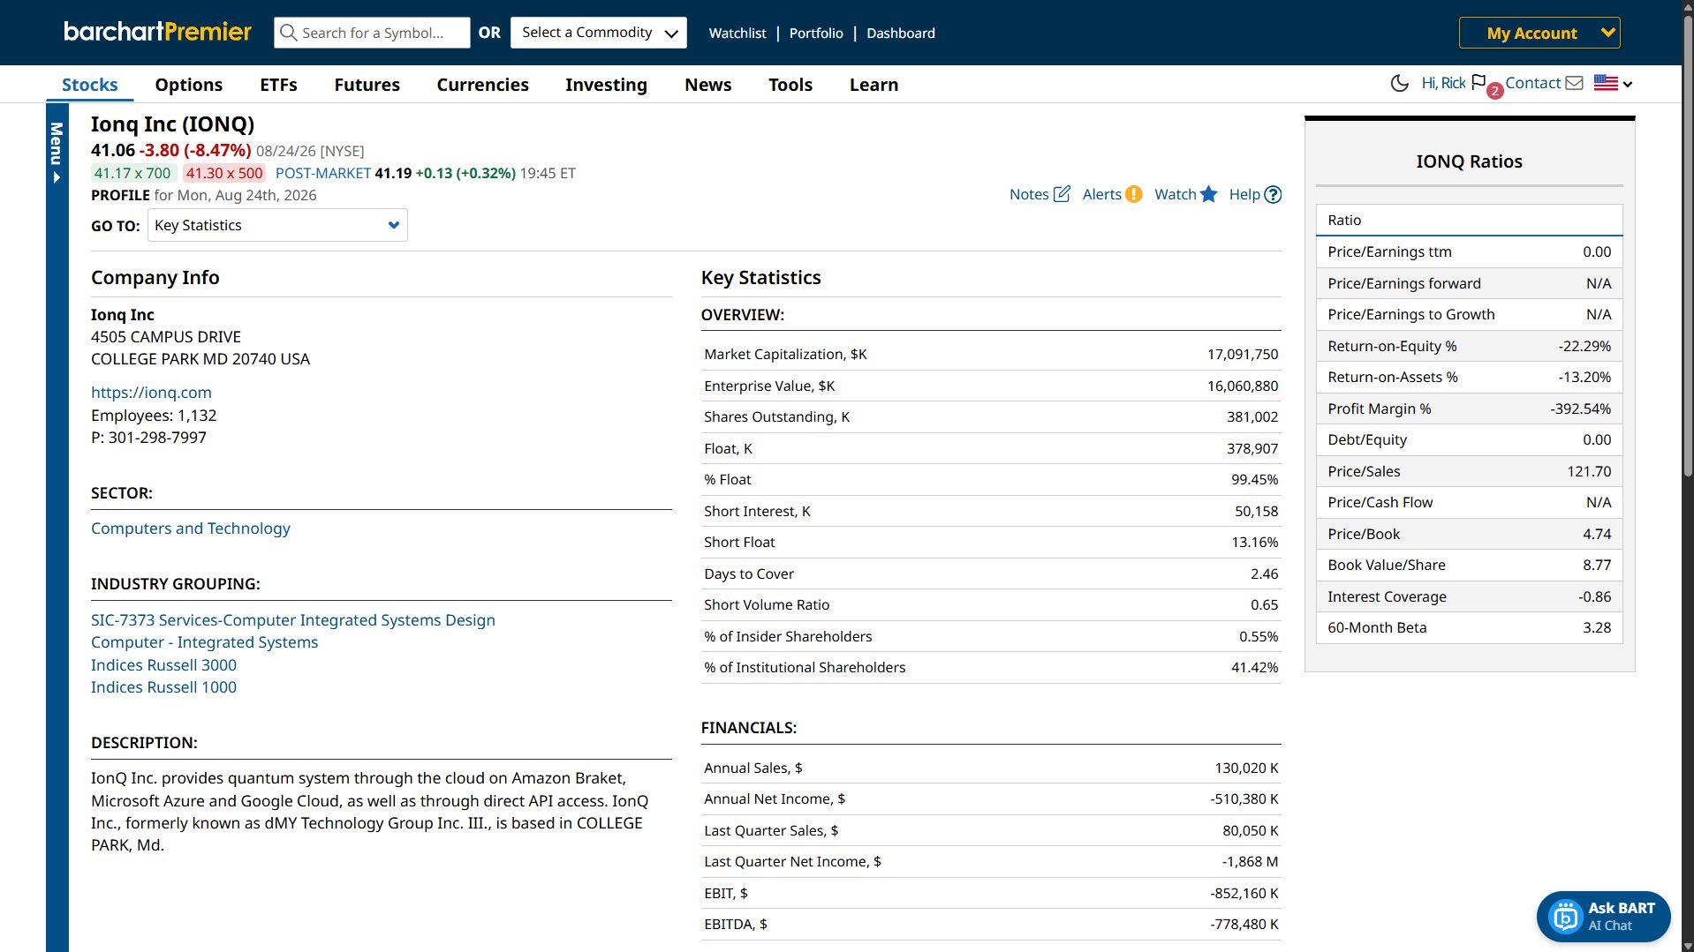1694x952 pixels.
Task: Click the ask quote 41.30 x 500
Action: tap(224, 173)
